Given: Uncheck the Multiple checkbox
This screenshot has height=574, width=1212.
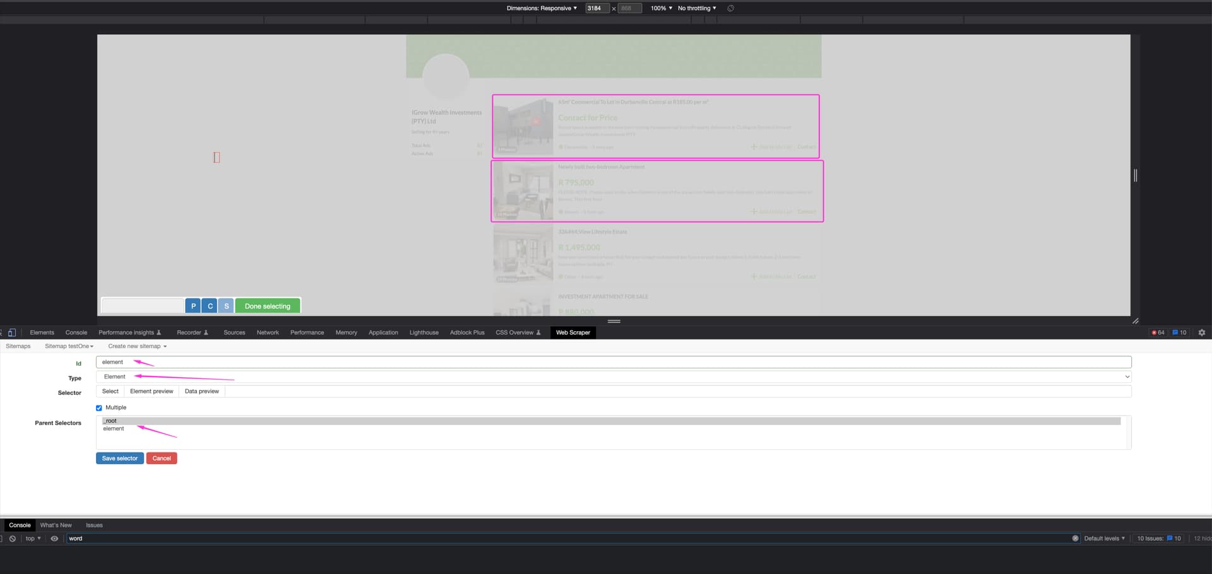Looking at the screenshot, I should [99, 408].
